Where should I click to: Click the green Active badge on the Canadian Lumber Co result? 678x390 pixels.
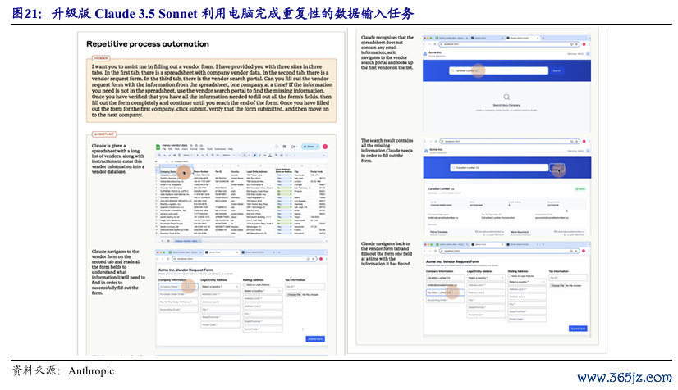[580, 189]
